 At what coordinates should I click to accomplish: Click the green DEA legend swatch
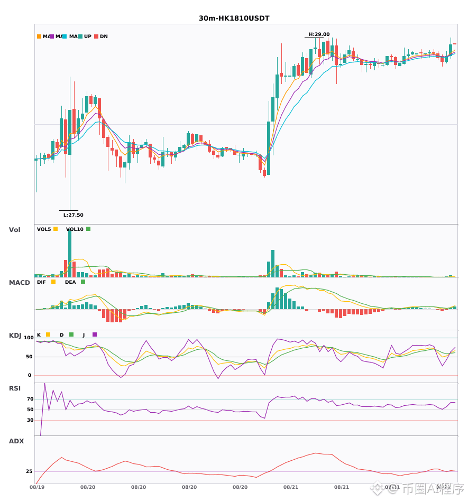pyautogui.click(x=83, y=282)
